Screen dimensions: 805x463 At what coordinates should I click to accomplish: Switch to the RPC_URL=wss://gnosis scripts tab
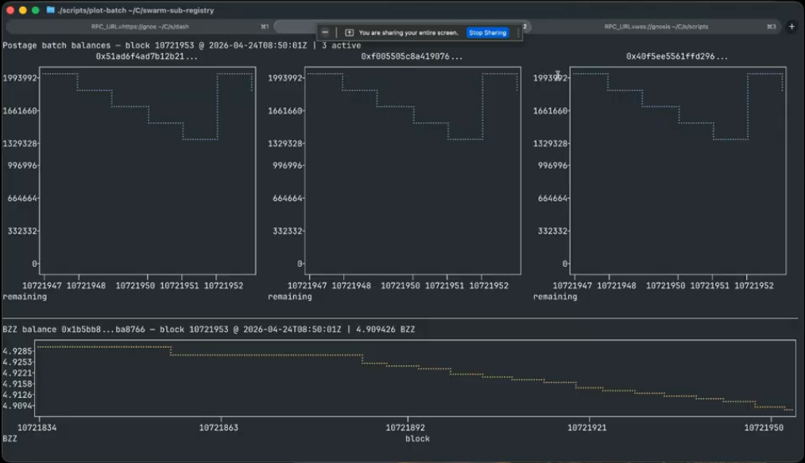tap(656, 26)
